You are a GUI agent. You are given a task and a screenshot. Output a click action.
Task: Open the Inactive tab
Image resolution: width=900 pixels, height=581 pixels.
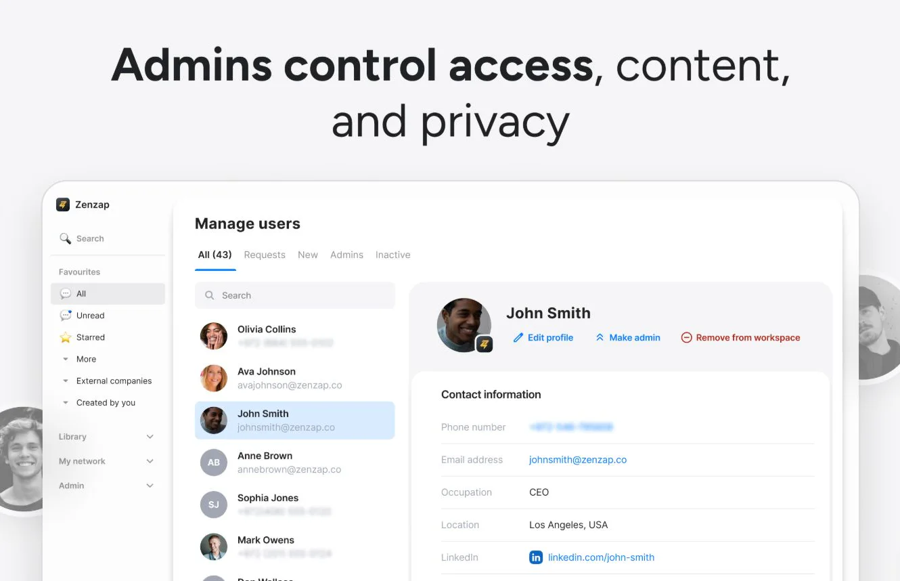[393, 255]
